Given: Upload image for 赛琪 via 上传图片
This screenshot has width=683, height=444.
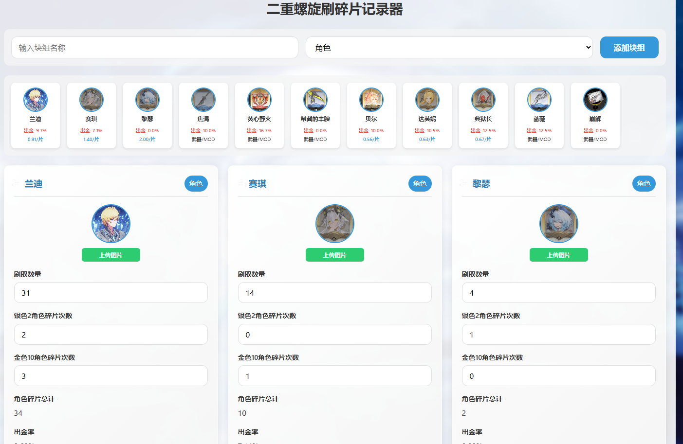Looking at the screenshot, I should pyautogui.click(x=335, y=255).
